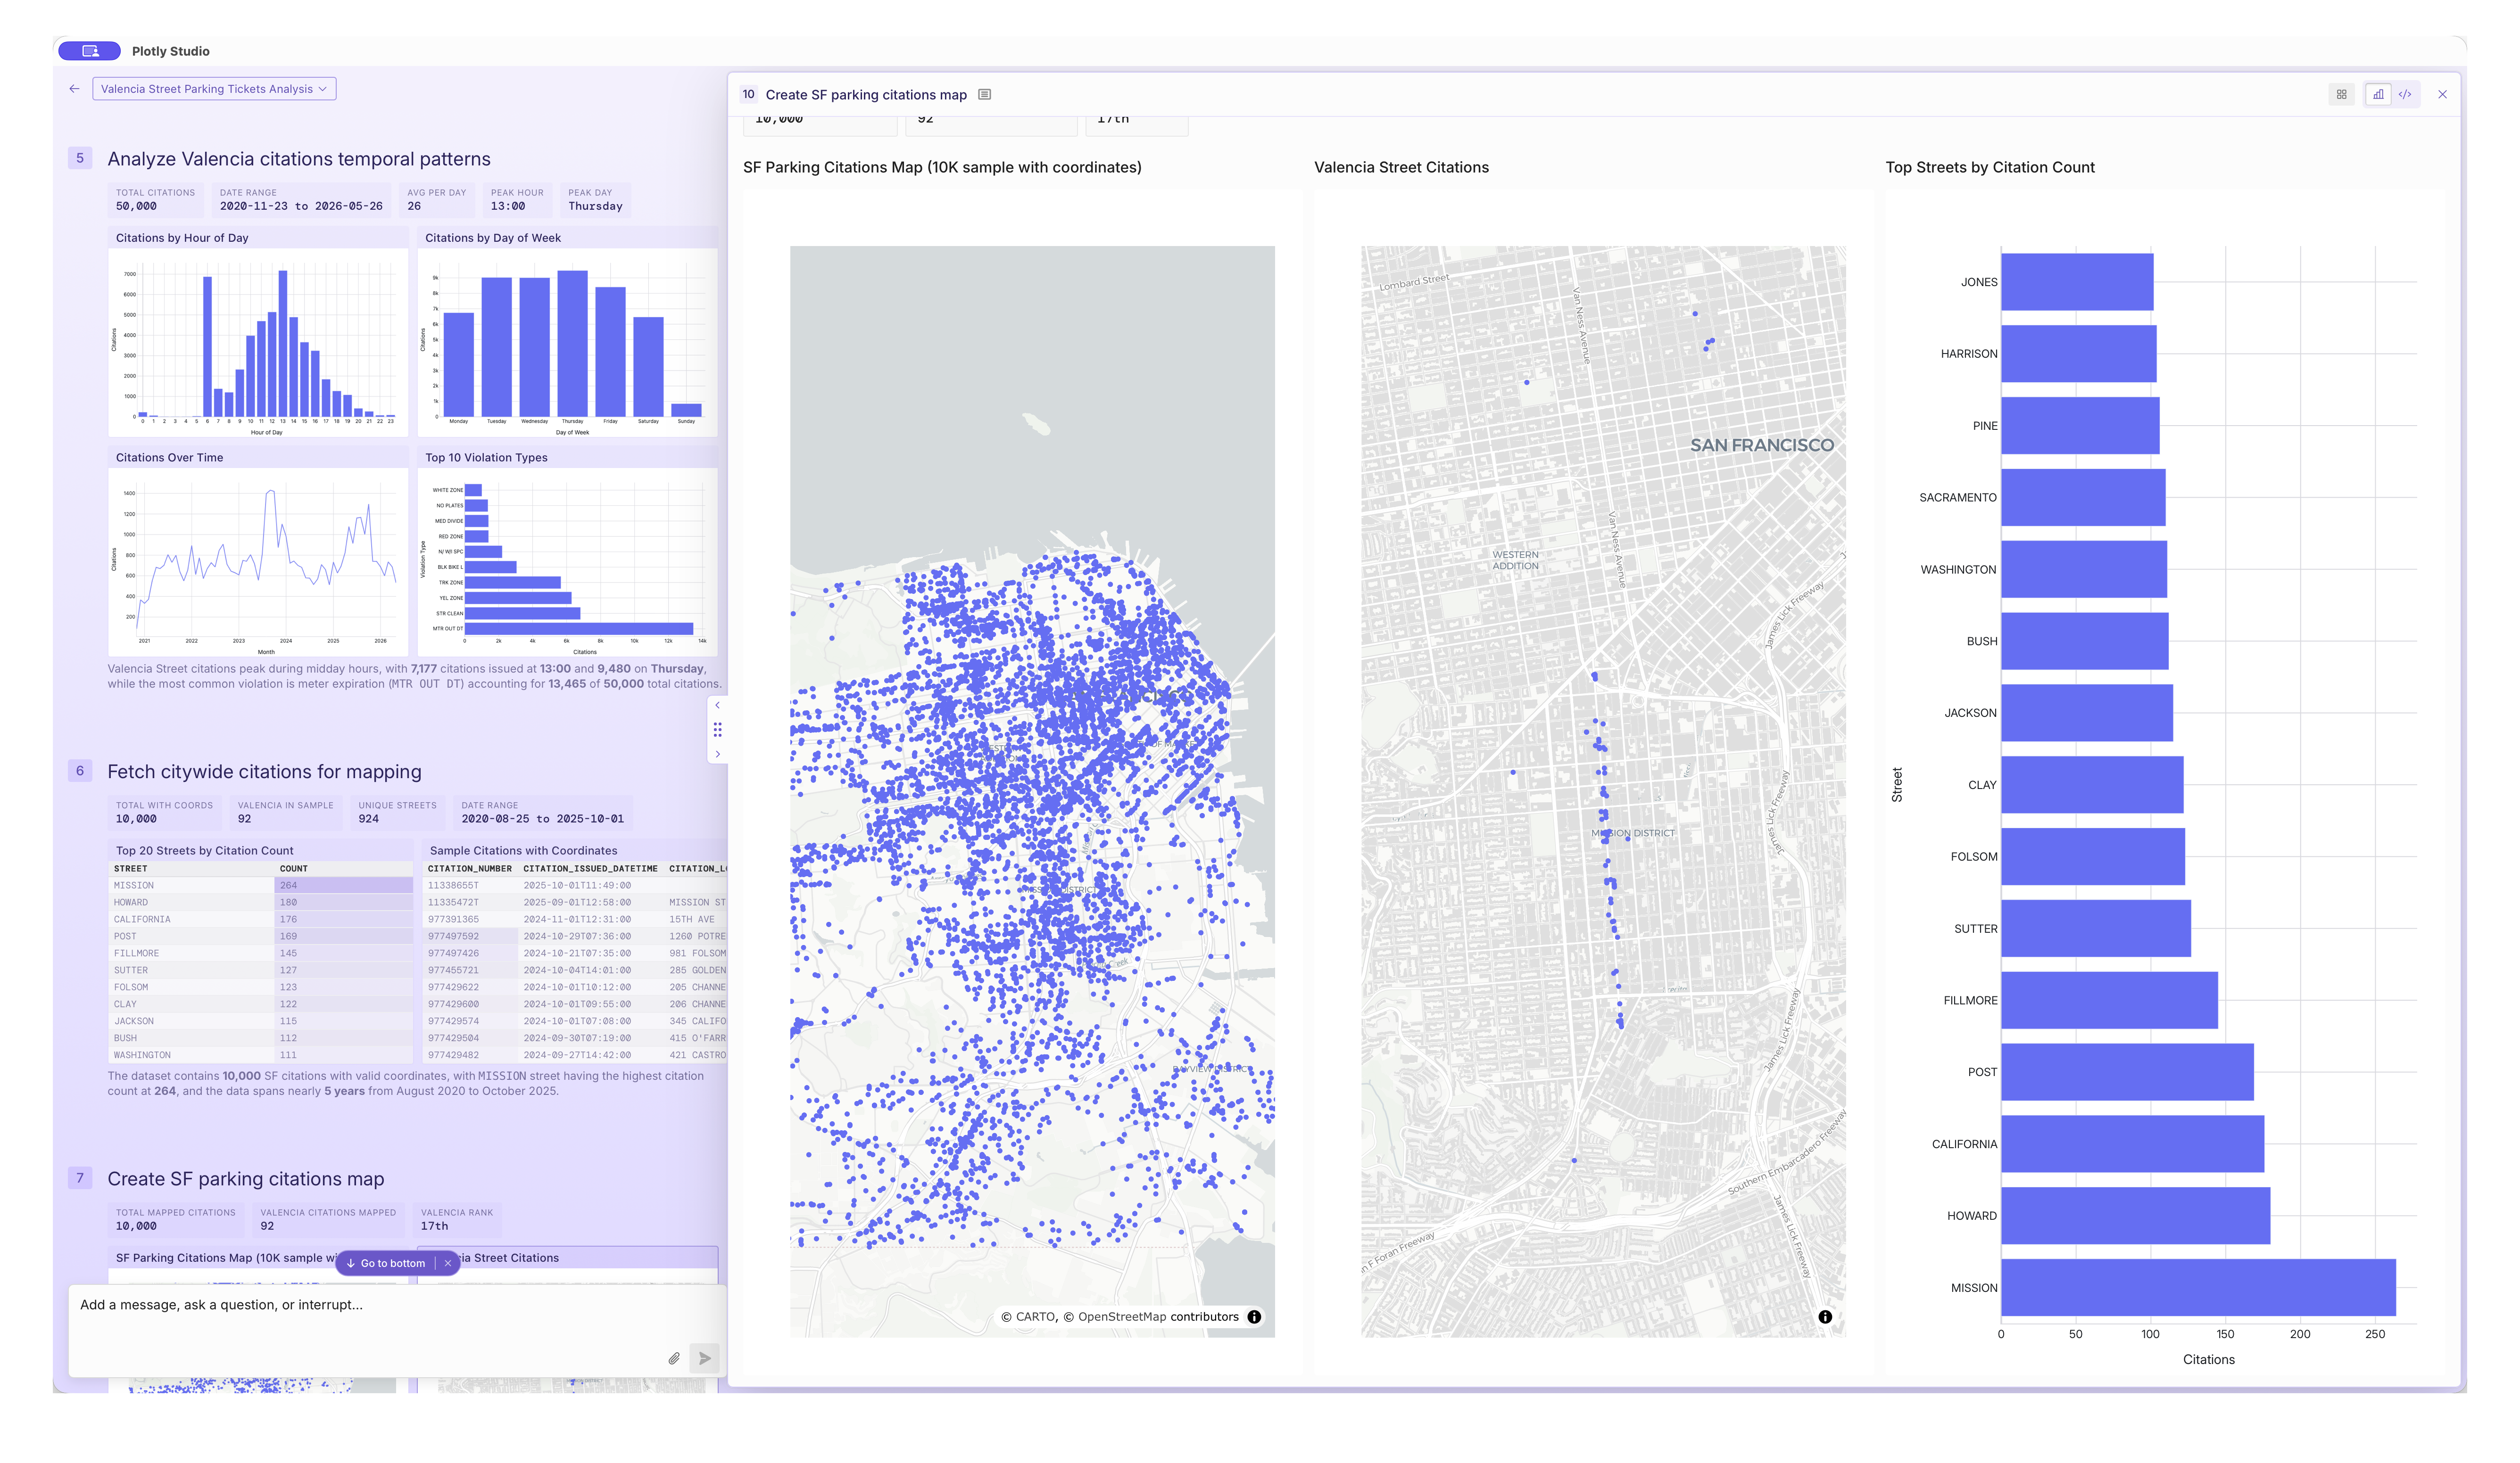Dismiss the Go to bottom pill
Viewport: 2520px width, 1463px height.
pyautogui.click(x=448, y=1263)
